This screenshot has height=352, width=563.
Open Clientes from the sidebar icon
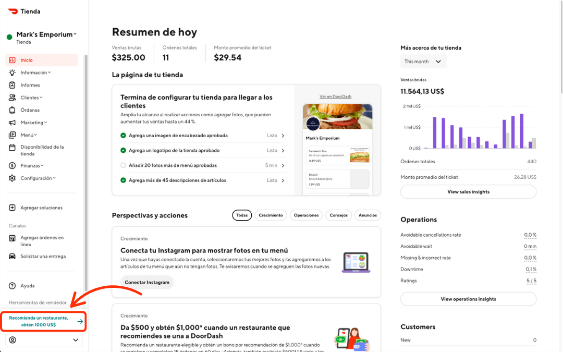pos(11,97)
